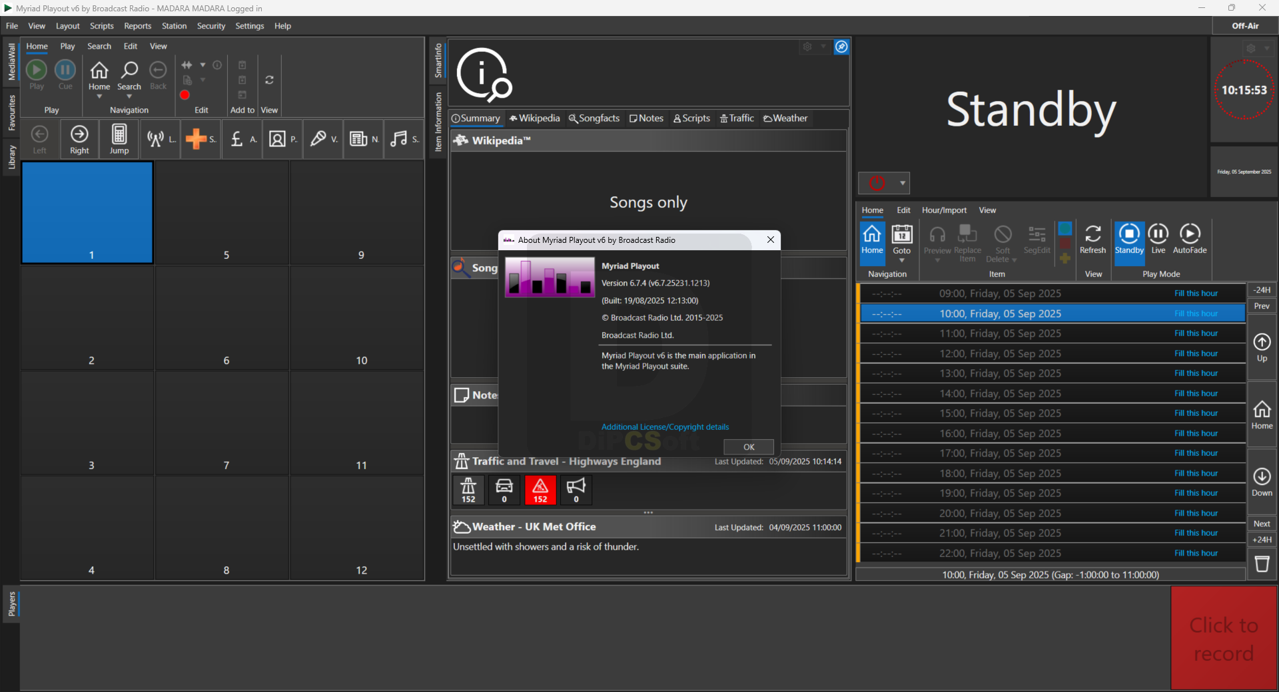Viewport: 1279px width, 692px height.
Task: Click the traffic megaphone announcements icon
Action: tap(576, 490)
